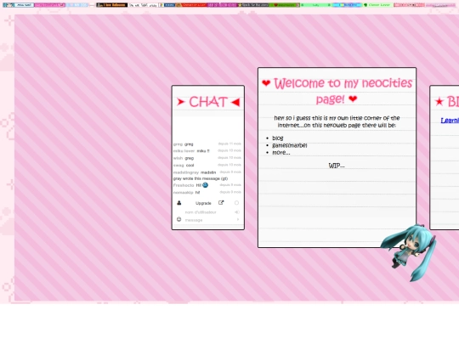Click the 'miku lover' chat message row

pos(207,151)
